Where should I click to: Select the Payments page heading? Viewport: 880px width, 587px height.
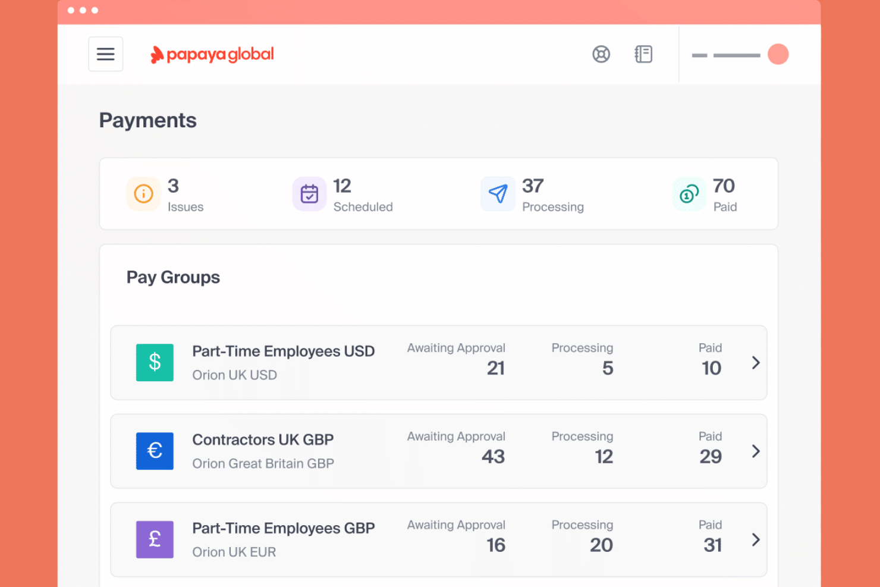tap(147, 120)
